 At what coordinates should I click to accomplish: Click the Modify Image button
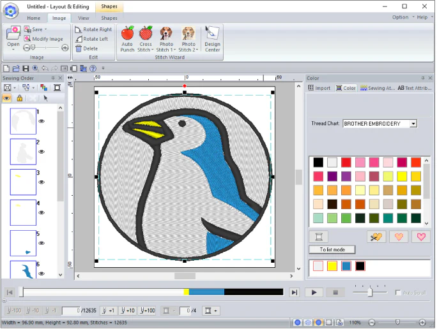click(43, 39)
